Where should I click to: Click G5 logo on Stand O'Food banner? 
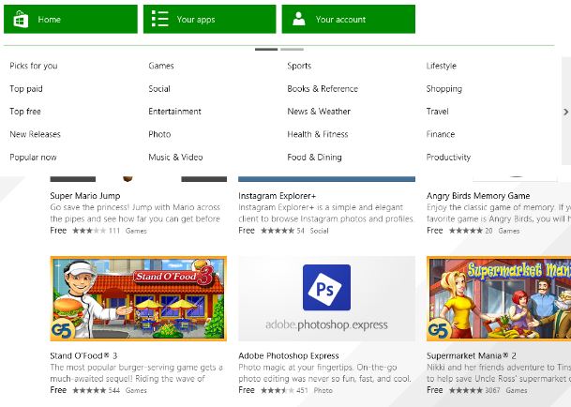[x=63, y=330]
